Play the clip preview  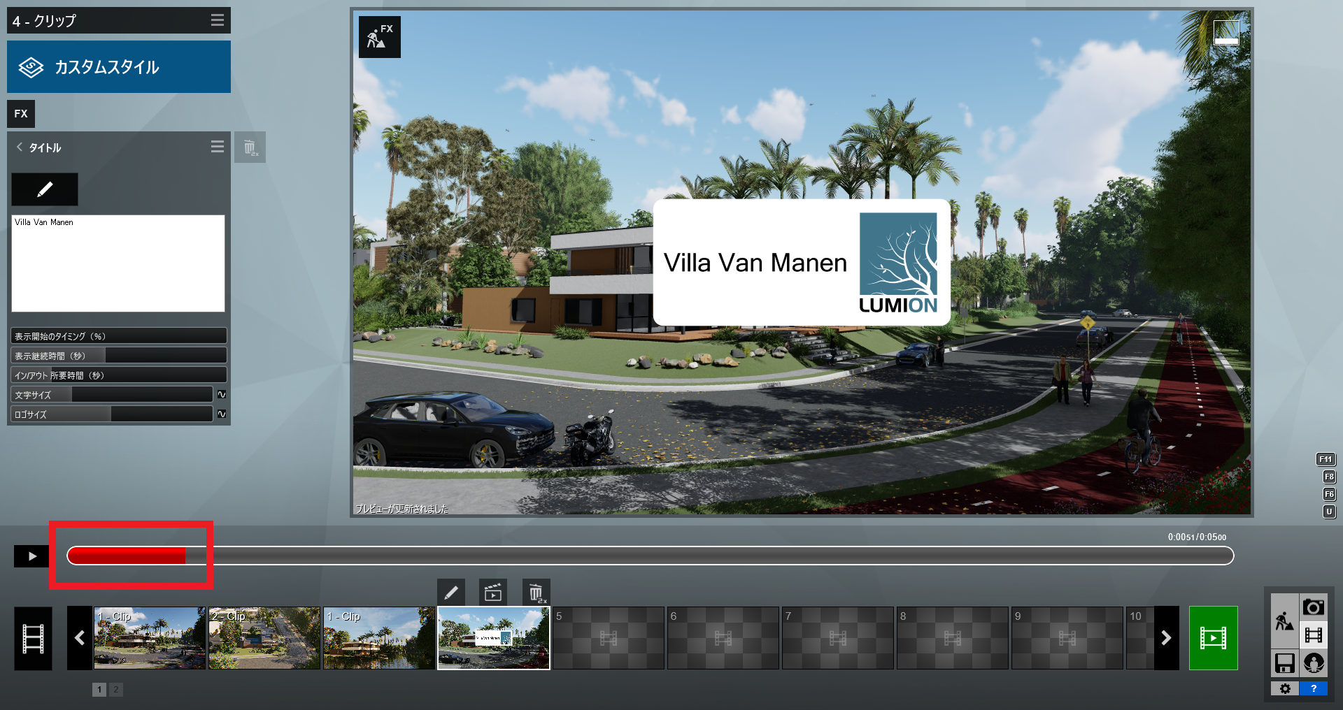coord(31,556)
